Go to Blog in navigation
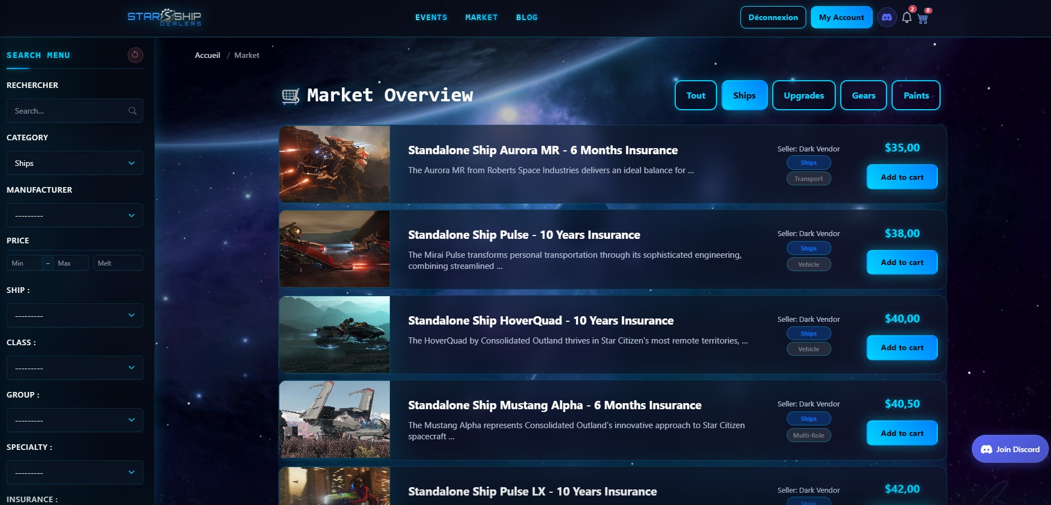Viewport: 1051px width, 505px height. click(x=527, y=17)
